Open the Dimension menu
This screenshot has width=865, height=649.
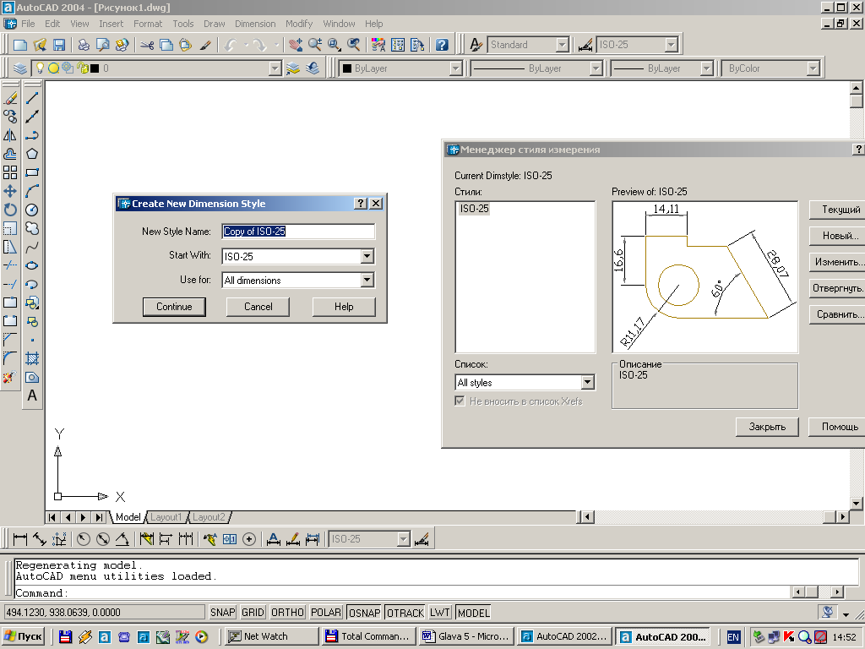(255, 24)
